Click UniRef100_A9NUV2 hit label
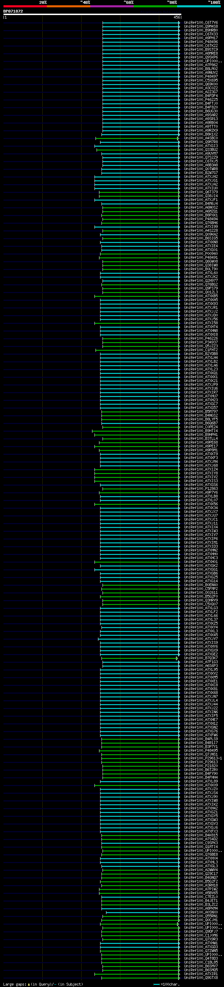 pos(201,72)
